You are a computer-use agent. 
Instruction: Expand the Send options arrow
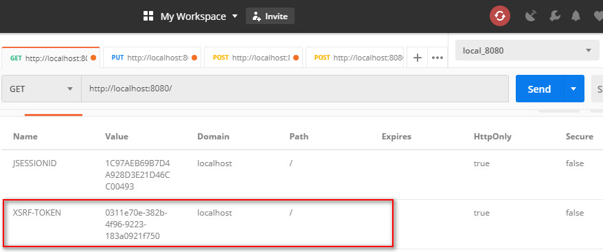click(573, 89)
